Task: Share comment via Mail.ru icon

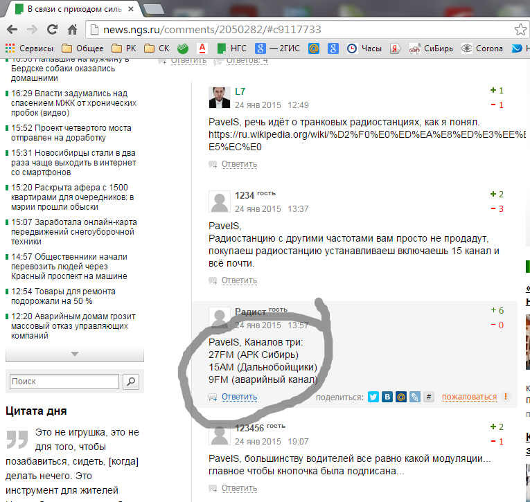Action: point(401,397)
